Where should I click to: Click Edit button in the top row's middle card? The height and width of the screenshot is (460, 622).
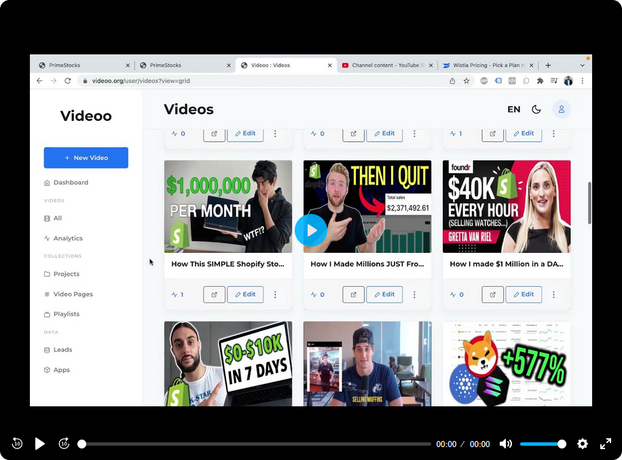(x=384, y=134)
